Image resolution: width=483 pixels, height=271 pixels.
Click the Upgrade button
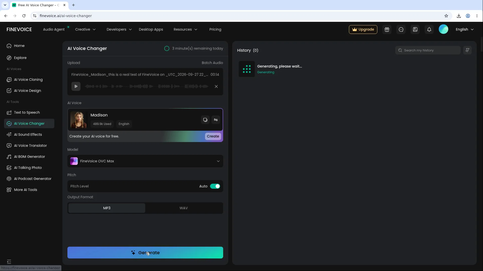coord(363,29)
